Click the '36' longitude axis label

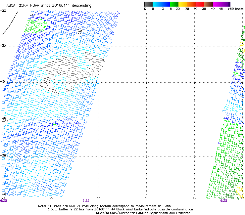[98, 198]
